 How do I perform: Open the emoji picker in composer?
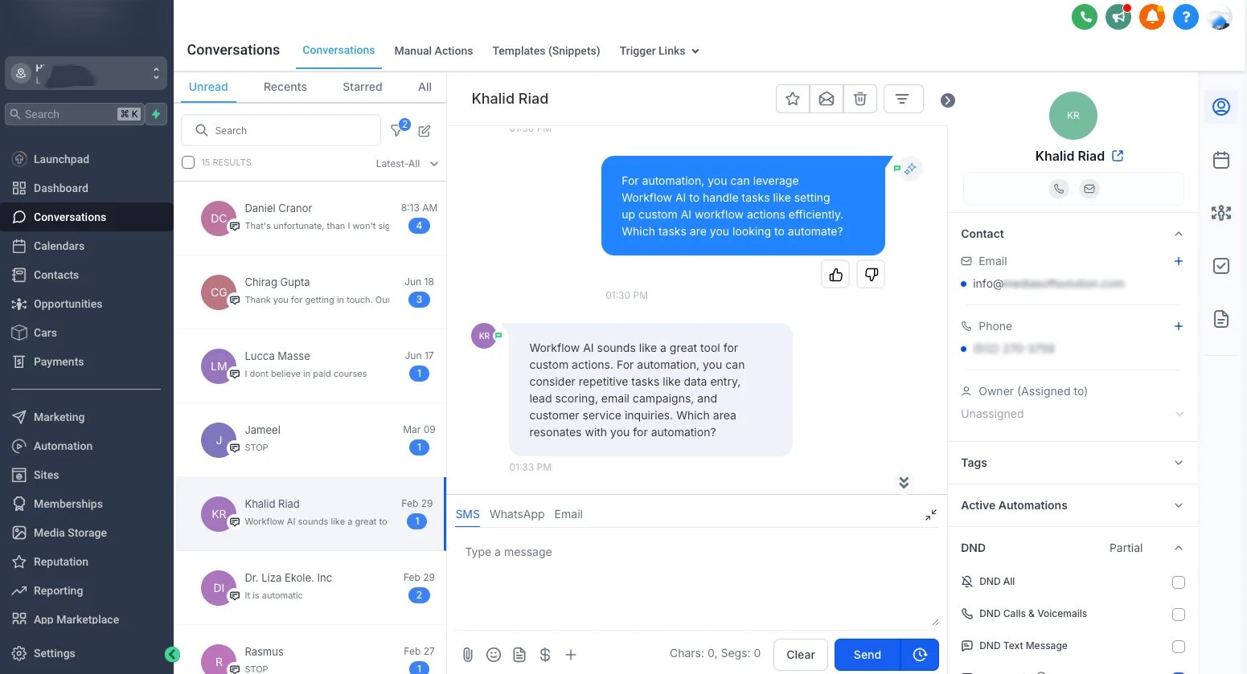click(494, 655)
